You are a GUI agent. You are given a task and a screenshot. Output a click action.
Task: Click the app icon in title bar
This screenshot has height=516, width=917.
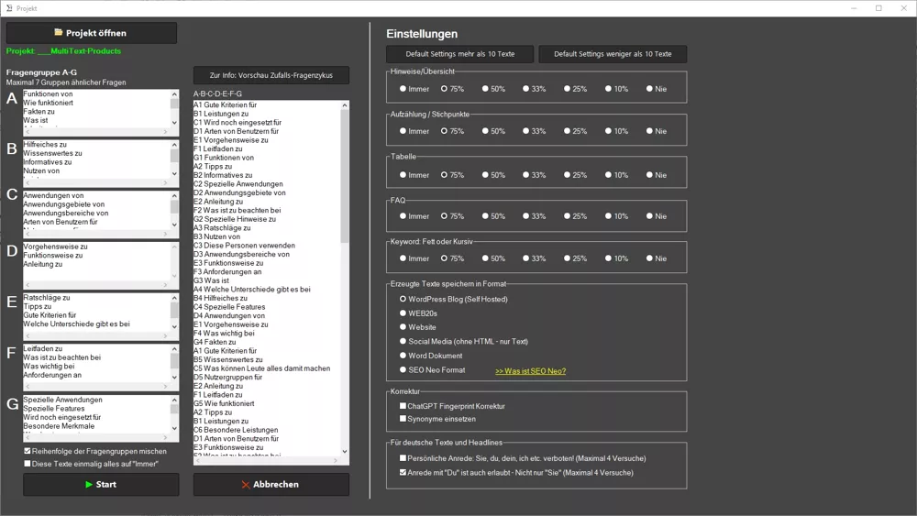coord(9,8)
